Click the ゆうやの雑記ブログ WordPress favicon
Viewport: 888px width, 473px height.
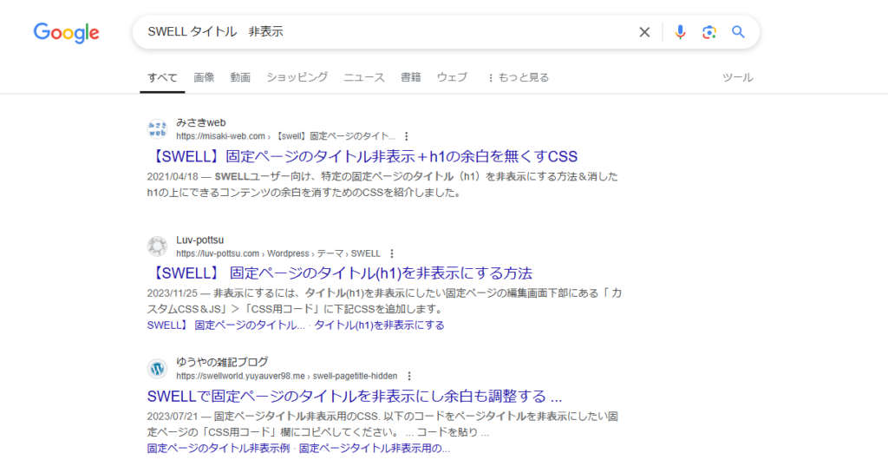point(158,369)
